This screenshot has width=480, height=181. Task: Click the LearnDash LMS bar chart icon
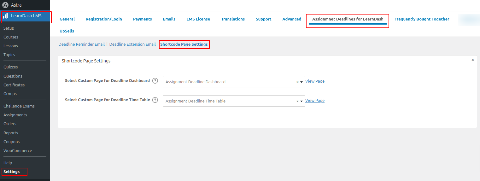pyautogui.click(x=5, y=16)
